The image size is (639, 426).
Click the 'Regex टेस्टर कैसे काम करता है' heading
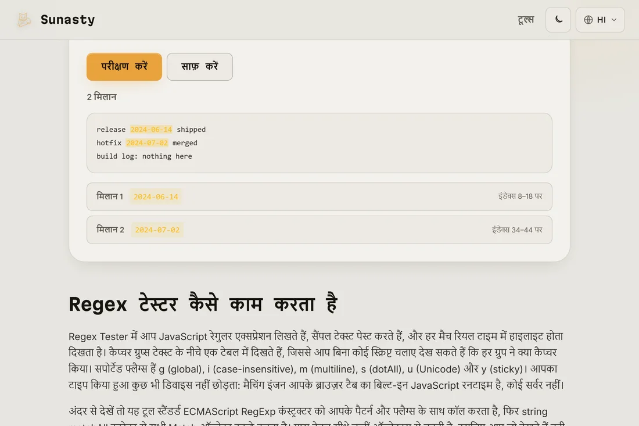coord(203,304)
